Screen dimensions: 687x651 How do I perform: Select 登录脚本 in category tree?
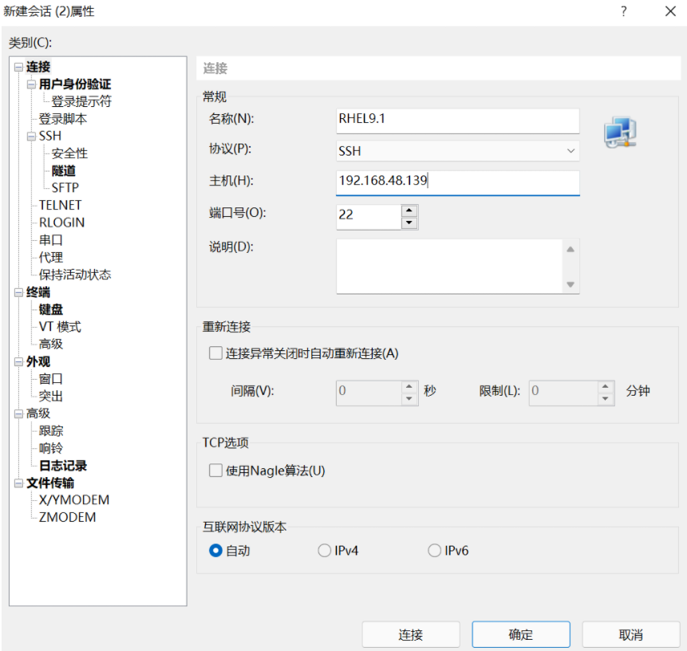tap(63, 119)
